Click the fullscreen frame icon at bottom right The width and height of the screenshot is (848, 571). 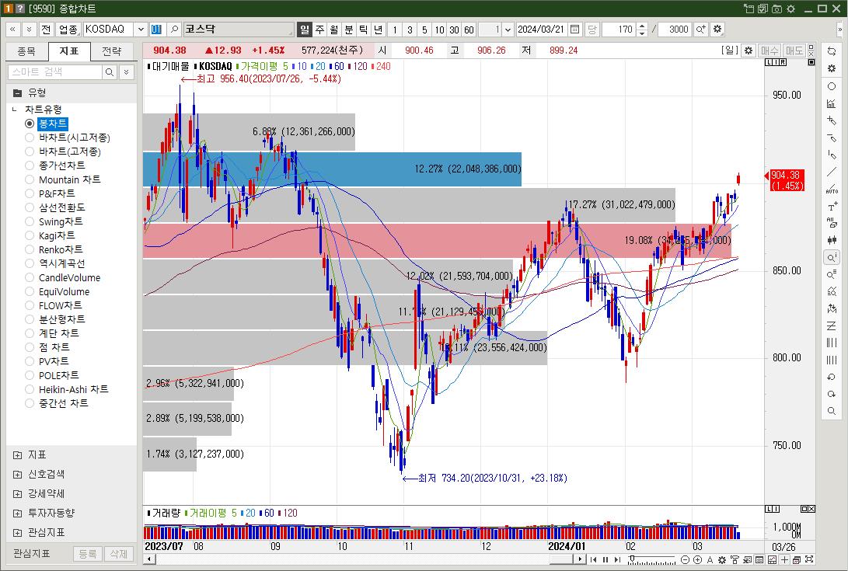(810, 559)
